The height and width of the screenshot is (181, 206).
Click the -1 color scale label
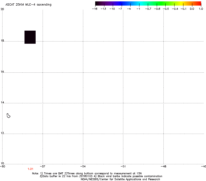[138, 9]
